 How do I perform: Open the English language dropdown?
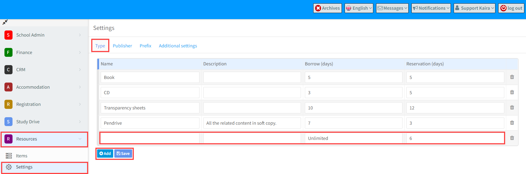point(359,8)
